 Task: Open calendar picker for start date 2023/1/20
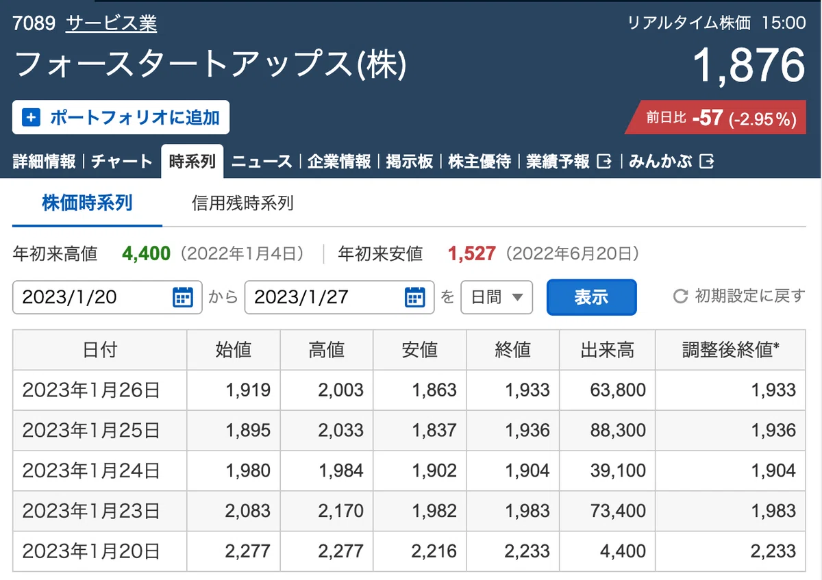pos(182,297)
